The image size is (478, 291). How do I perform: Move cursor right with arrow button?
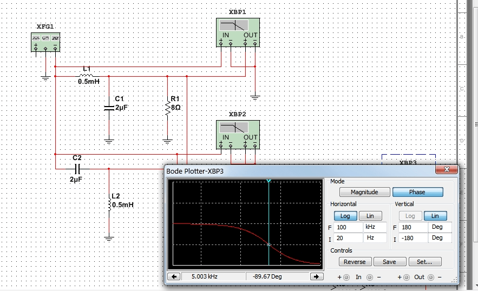coord(317,276)
